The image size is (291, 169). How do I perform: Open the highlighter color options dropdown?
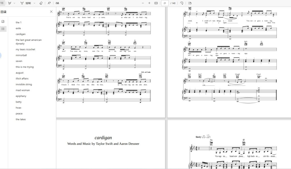pyautogui.click(x=14, y=3)
